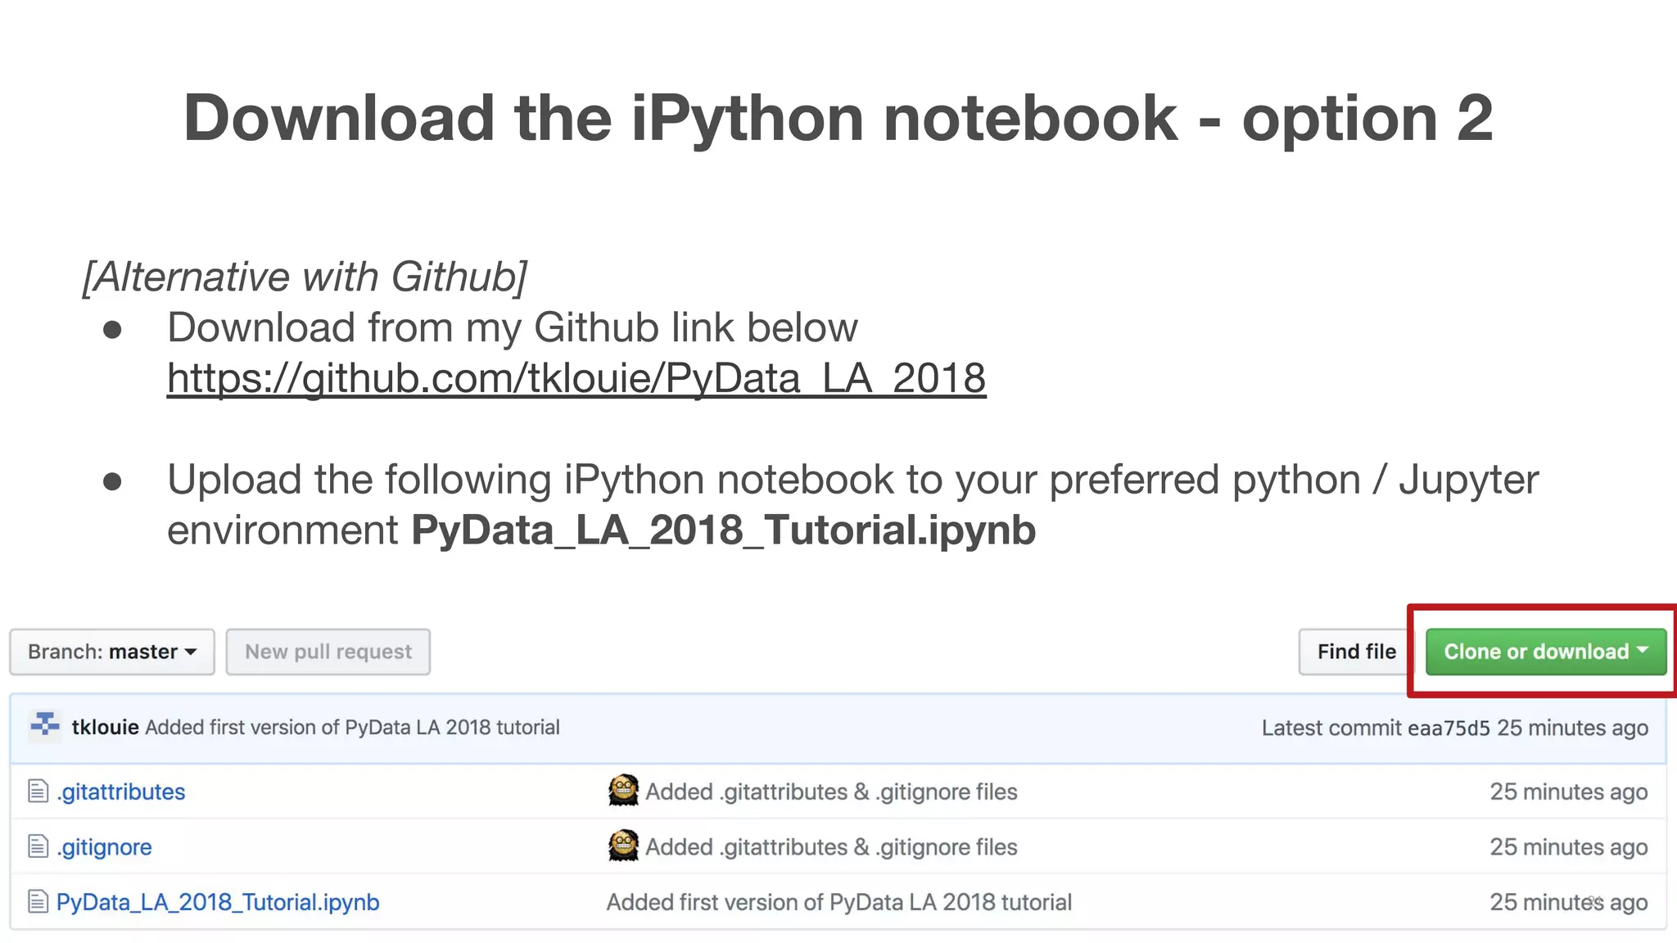Click the file icon beside .gitattributes
1677x943 pixels.
pos(38,791)
